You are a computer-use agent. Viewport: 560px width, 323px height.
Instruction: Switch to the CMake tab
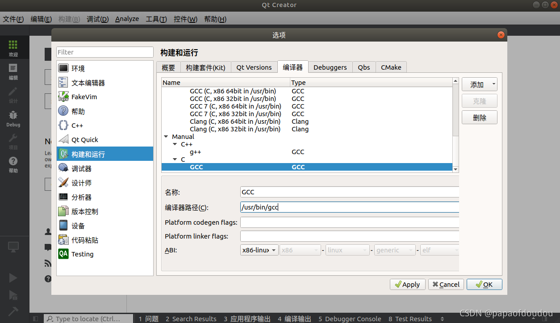point(391,67)
